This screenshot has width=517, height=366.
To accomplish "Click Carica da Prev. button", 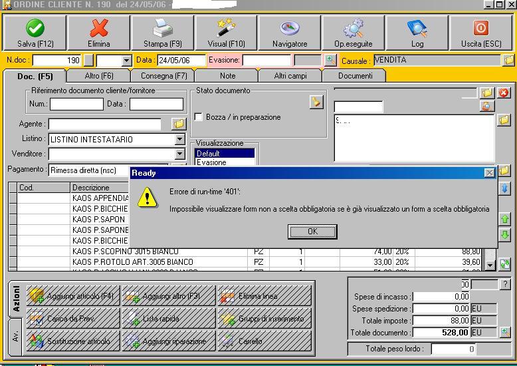I will (73, 318).
